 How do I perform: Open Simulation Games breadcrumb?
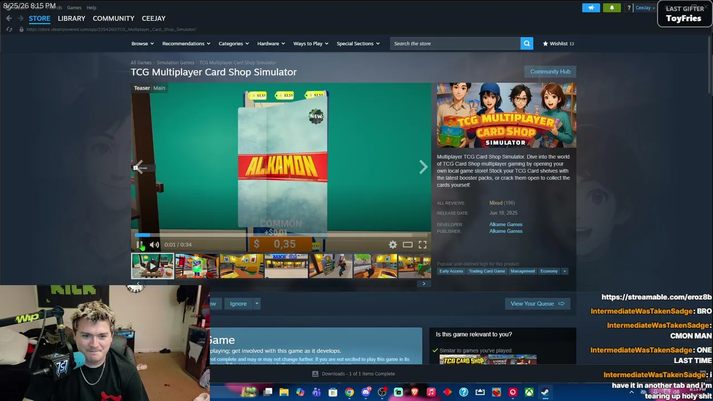click(175, 62)
